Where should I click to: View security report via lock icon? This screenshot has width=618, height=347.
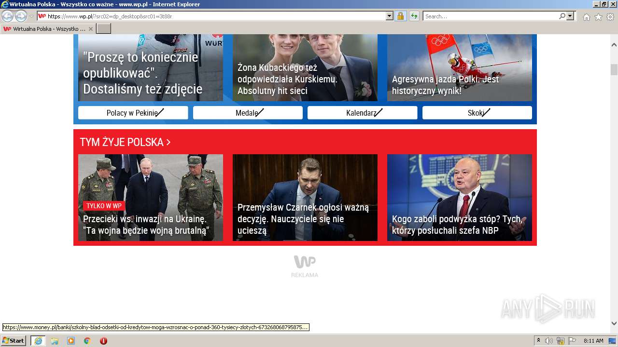[x=400, y=16]
